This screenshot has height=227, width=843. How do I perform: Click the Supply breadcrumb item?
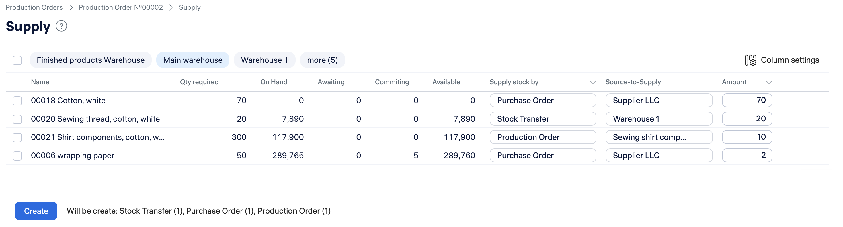tap(190, 7)
